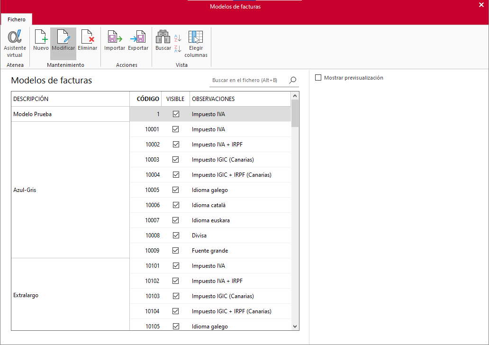Toggle visible checkbox for code 10007

coord(176,220)
